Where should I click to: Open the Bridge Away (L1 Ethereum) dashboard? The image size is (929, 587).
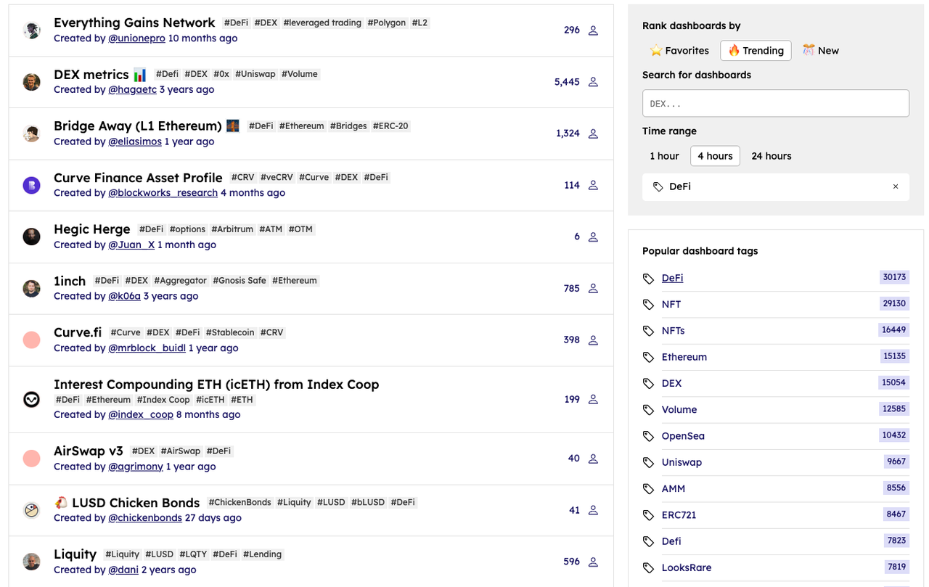[x=137, y=126]
